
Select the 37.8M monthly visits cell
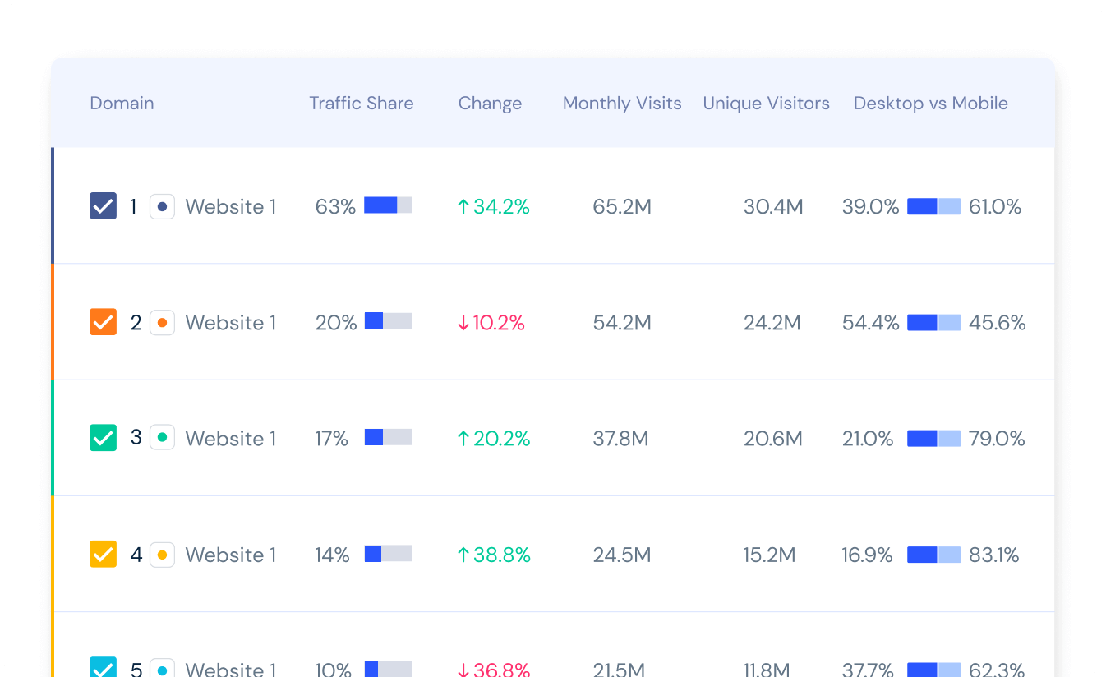click(620, 439)
